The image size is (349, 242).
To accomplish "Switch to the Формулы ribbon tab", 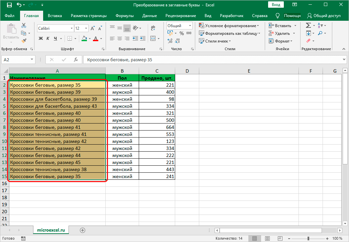I will 124,16.
